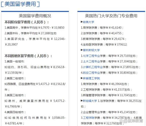Click the ¥6,7969/年 amount
This screenshot has height=126, width=146.
click(x=13, y=106)
